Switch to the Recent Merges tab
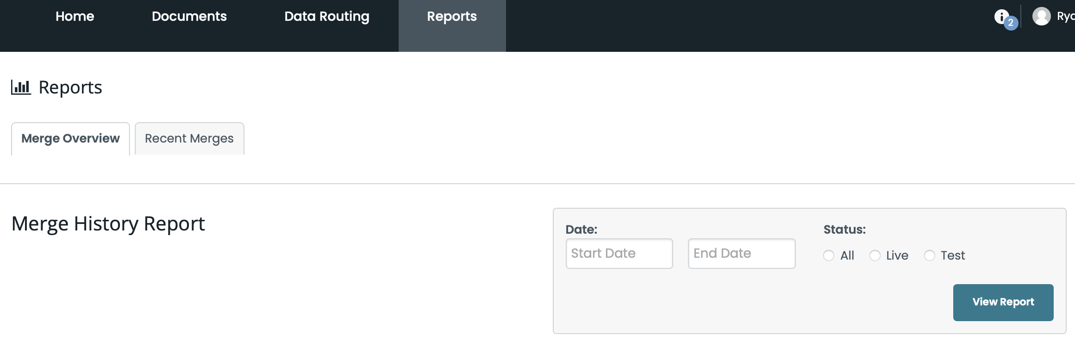 tap(189, 138)
